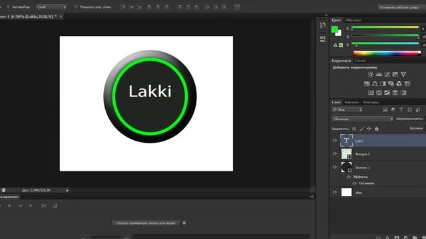Add a Photo Filter adjustment layer
Viewport: 426px width, 239px height.
(x=391, y=84)
